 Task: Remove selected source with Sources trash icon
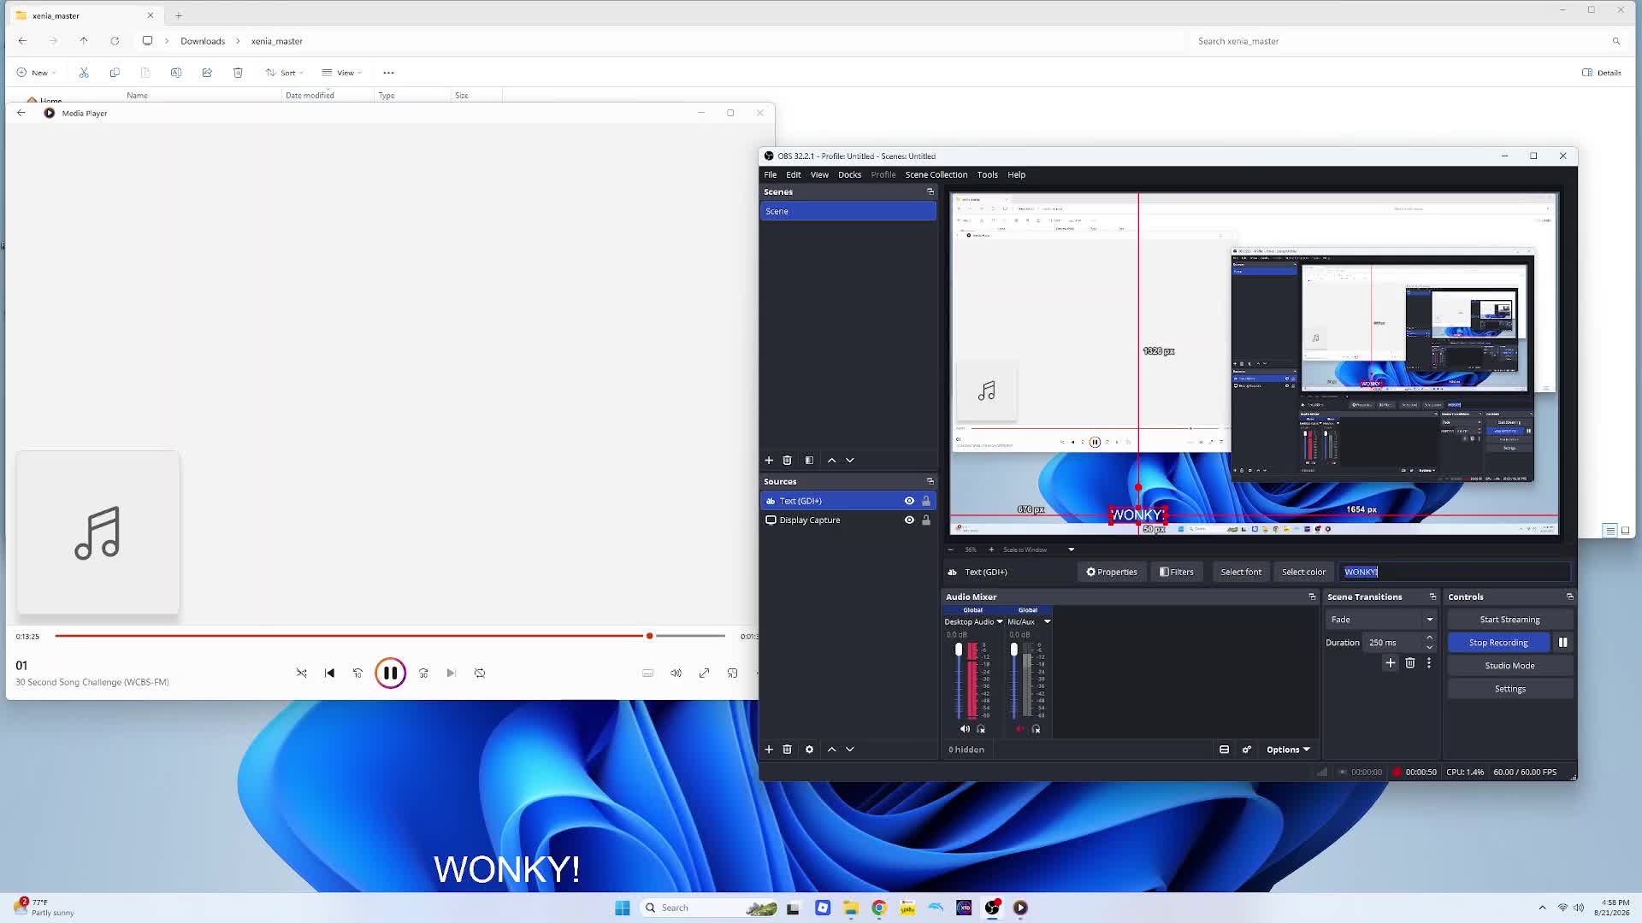788,750
